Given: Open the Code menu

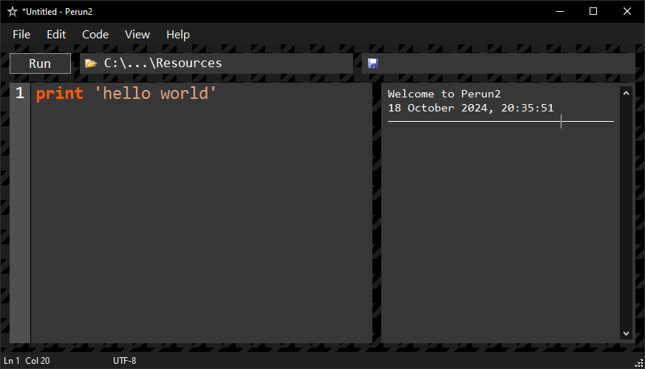Looking at the screenshot, I should tap(95, 35).
